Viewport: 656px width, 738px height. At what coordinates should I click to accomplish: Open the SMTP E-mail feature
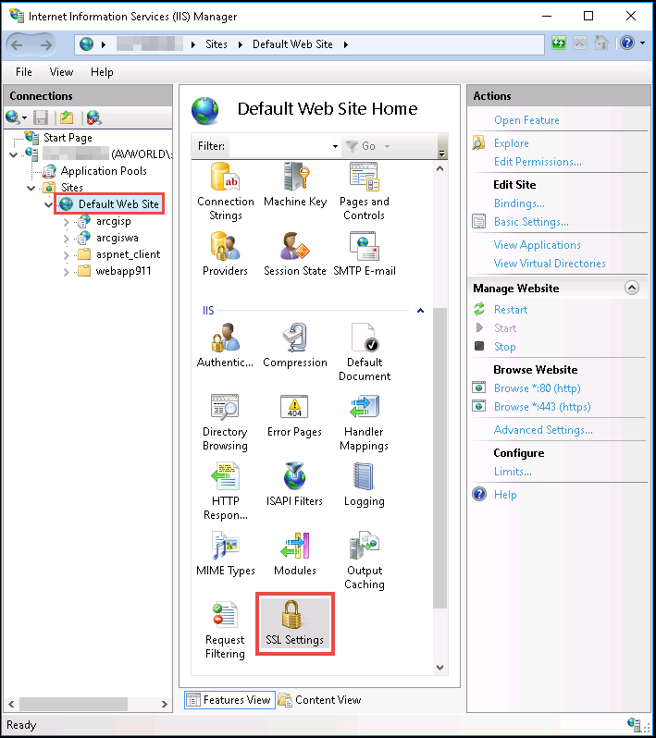pos(365,253)
